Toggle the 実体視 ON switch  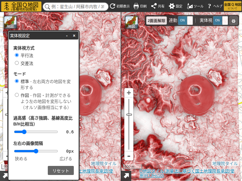pos(221,21)
